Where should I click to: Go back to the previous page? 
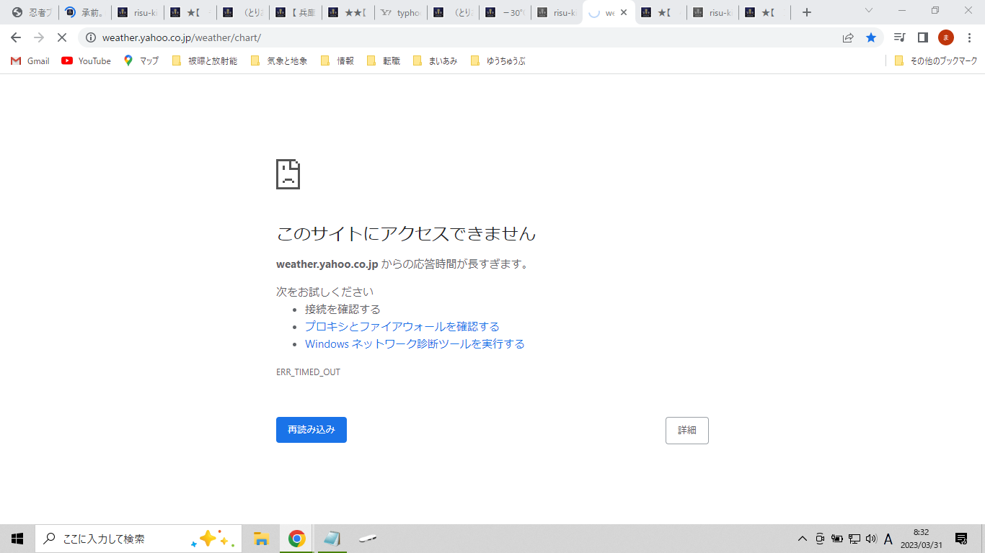16,37
